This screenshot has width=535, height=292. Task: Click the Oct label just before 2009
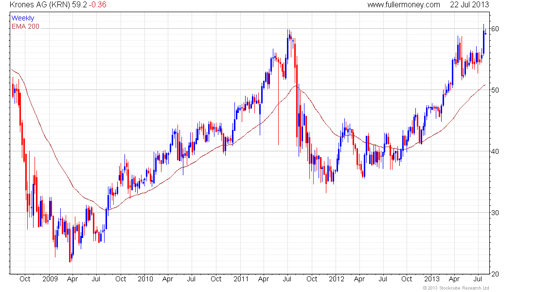(x=25, y=279)
